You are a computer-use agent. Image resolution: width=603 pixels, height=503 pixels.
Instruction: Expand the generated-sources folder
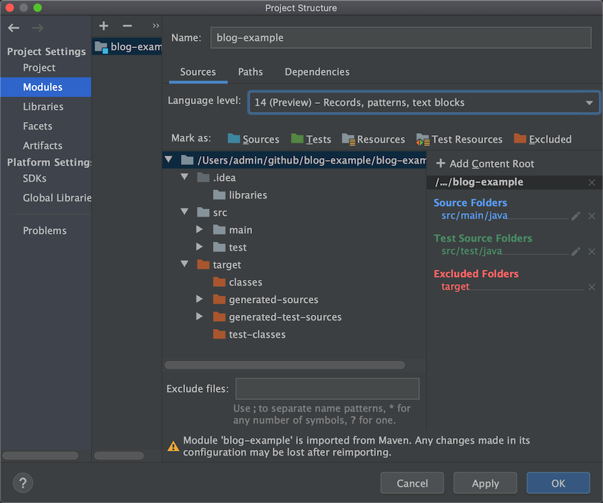[x=200, y=299]
